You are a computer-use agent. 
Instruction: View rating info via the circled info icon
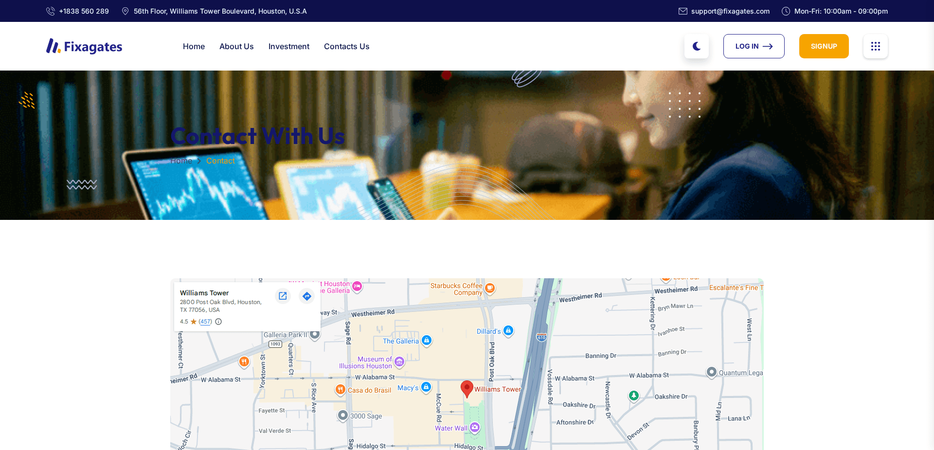pos(218,322)
